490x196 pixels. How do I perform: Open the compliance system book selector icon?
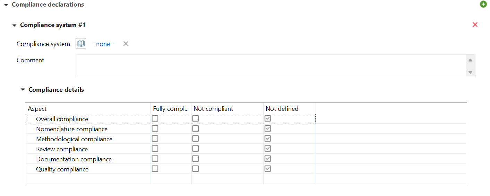point(81,44)
